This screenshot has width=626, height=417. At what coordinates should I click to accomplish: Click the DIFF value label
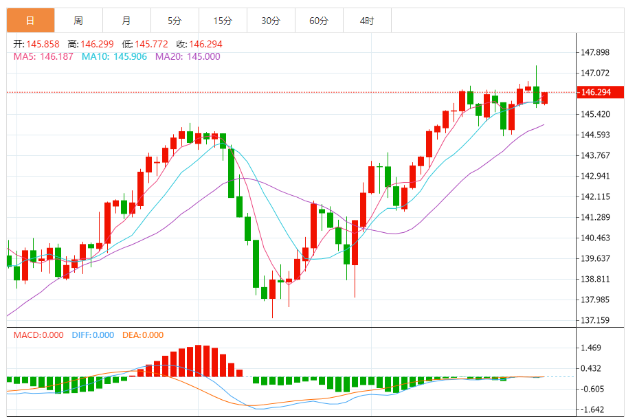(91, 335)
